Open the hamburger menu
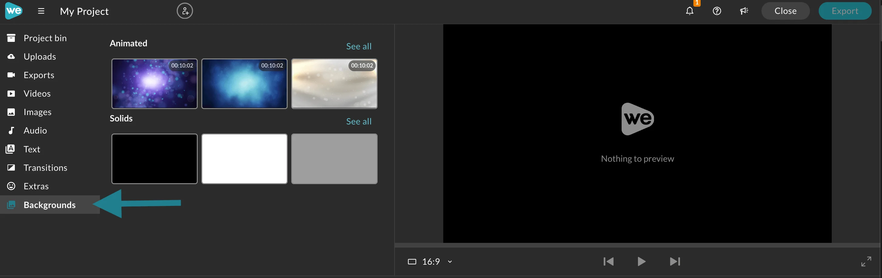Screen dimensions: 882x278 point(41,11)
